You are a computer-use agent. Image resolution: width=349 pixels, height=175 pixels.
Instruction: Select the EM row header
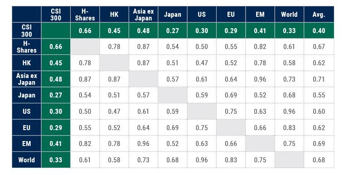[x=26, y=144]
